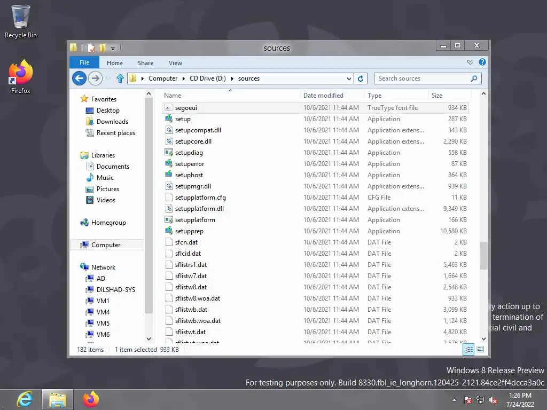This screenshot has height=410, width=547.
Task: Click the Forward navigation arrow
Action: [x=95, y=78]
